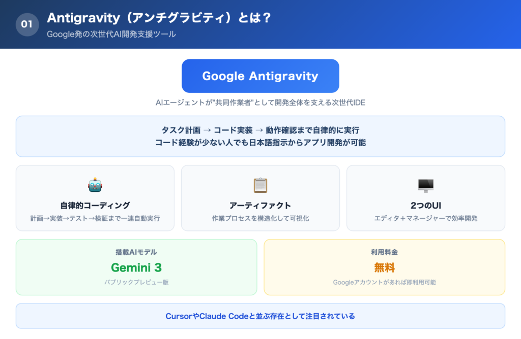Click the アーティファクト card title
This screenshot has width=521, height=339.
pyautogui.click(x=260, y=206)
